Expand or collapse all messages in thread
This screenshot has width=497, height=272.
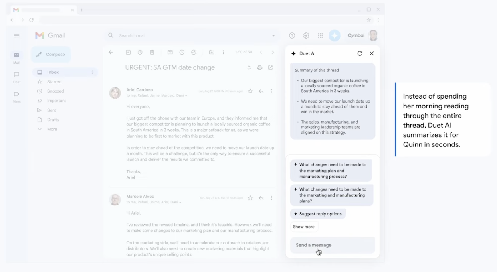249,68
